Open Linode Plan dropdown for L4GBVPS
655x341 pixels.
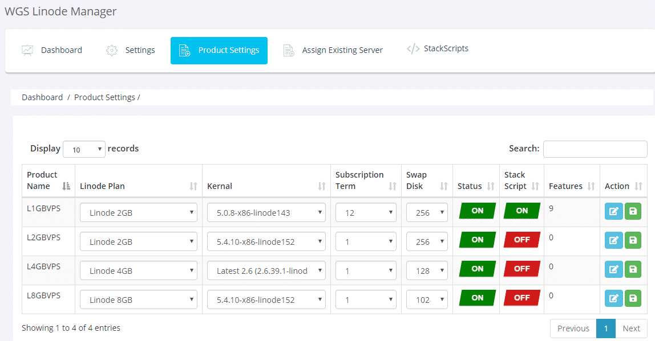click(x=138, y=270)
